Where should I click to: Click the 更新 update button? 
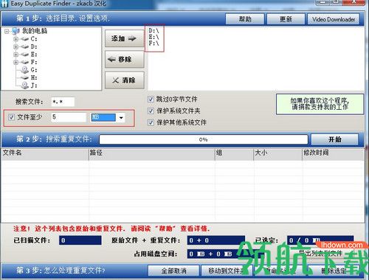[286, 19]
